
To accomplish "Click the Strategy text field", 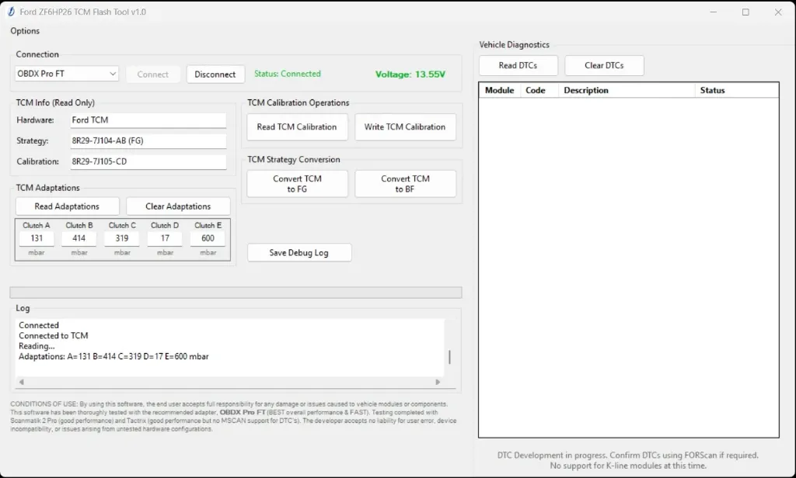I will tap(148, 141).
